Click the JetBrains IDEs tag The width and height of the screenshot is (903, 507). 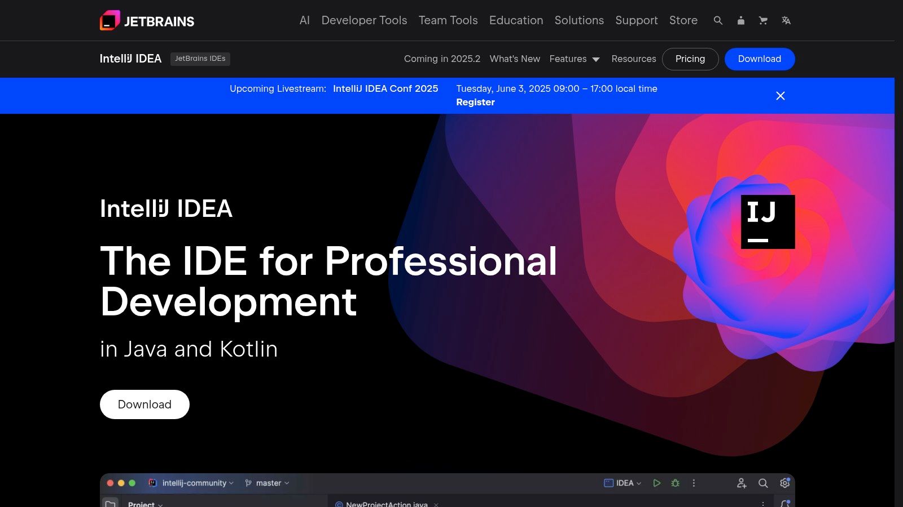click(x=200, y=59)
